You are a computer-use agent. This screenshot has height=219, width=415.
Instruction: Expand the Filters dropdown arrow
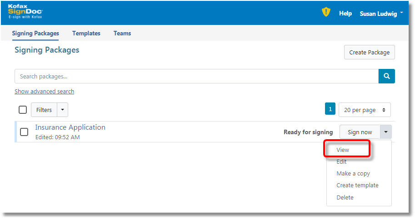62,110
